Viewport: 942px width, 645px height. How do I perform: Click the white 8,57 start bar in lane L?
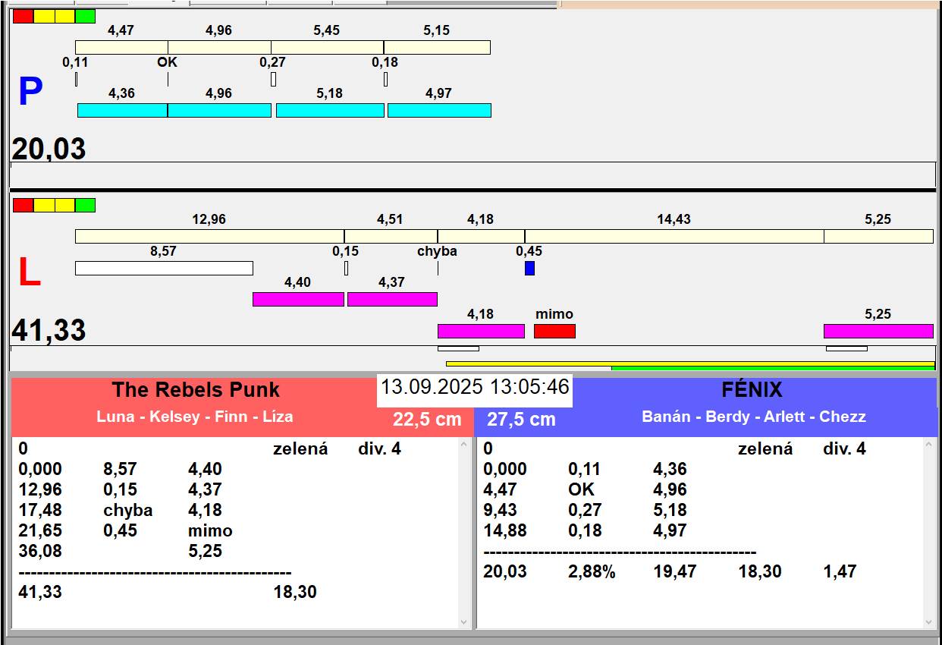(x=164, y=268)
